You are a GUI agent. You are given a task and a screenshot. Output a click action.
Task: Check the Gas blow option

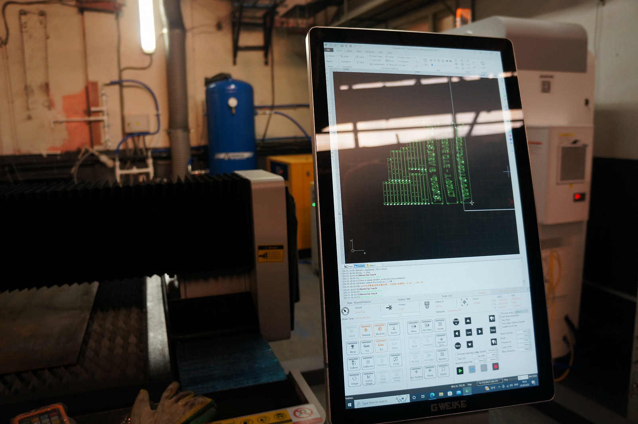(500, 319)
